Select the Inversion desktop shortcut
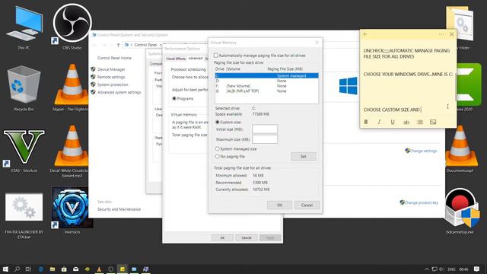 click(72, 210)
